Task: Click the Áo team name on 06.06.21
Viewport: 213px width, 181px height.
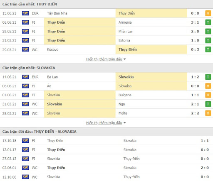Action: 49,86
